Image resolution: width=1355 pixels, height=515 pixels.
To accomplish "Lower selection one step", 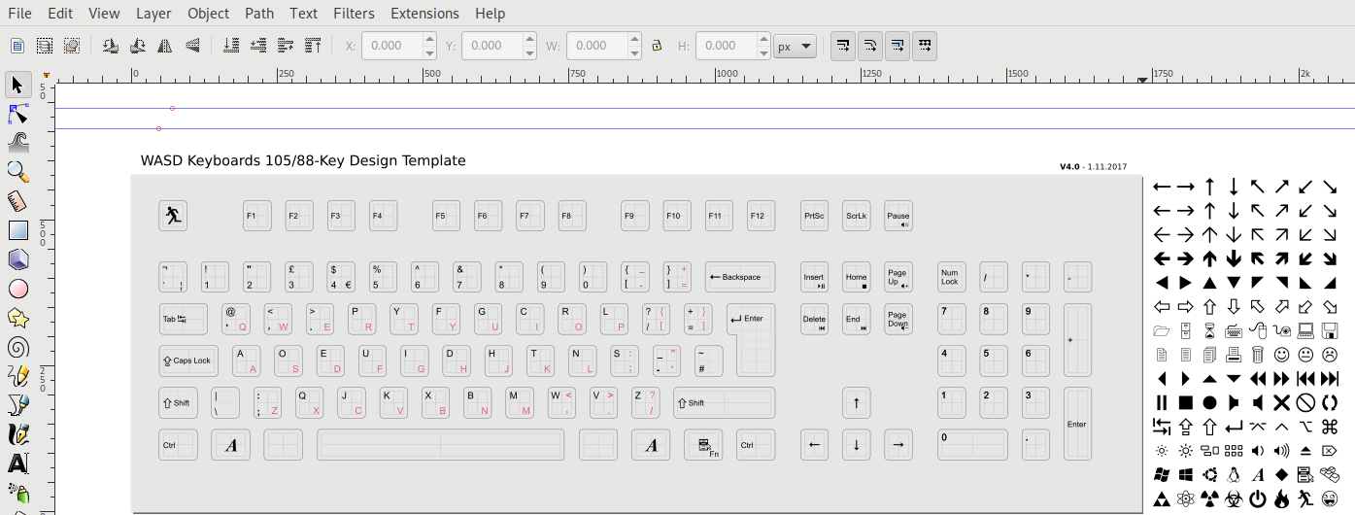I will pyautogui.click(x=258, y=46).
